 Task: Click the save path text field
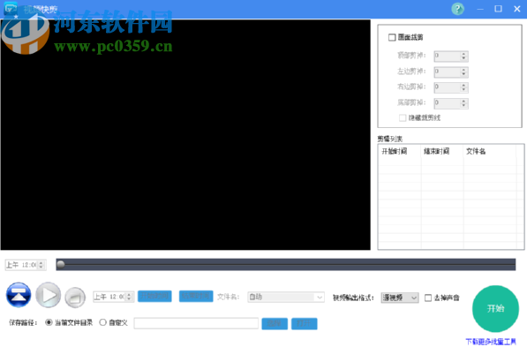(196, 323)
